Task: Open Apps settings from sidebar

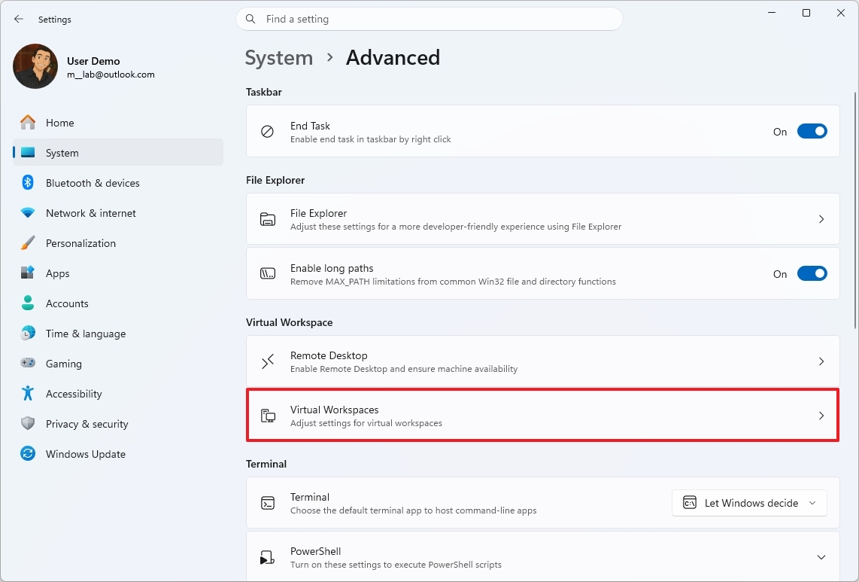Action: [x=57, y=273]
